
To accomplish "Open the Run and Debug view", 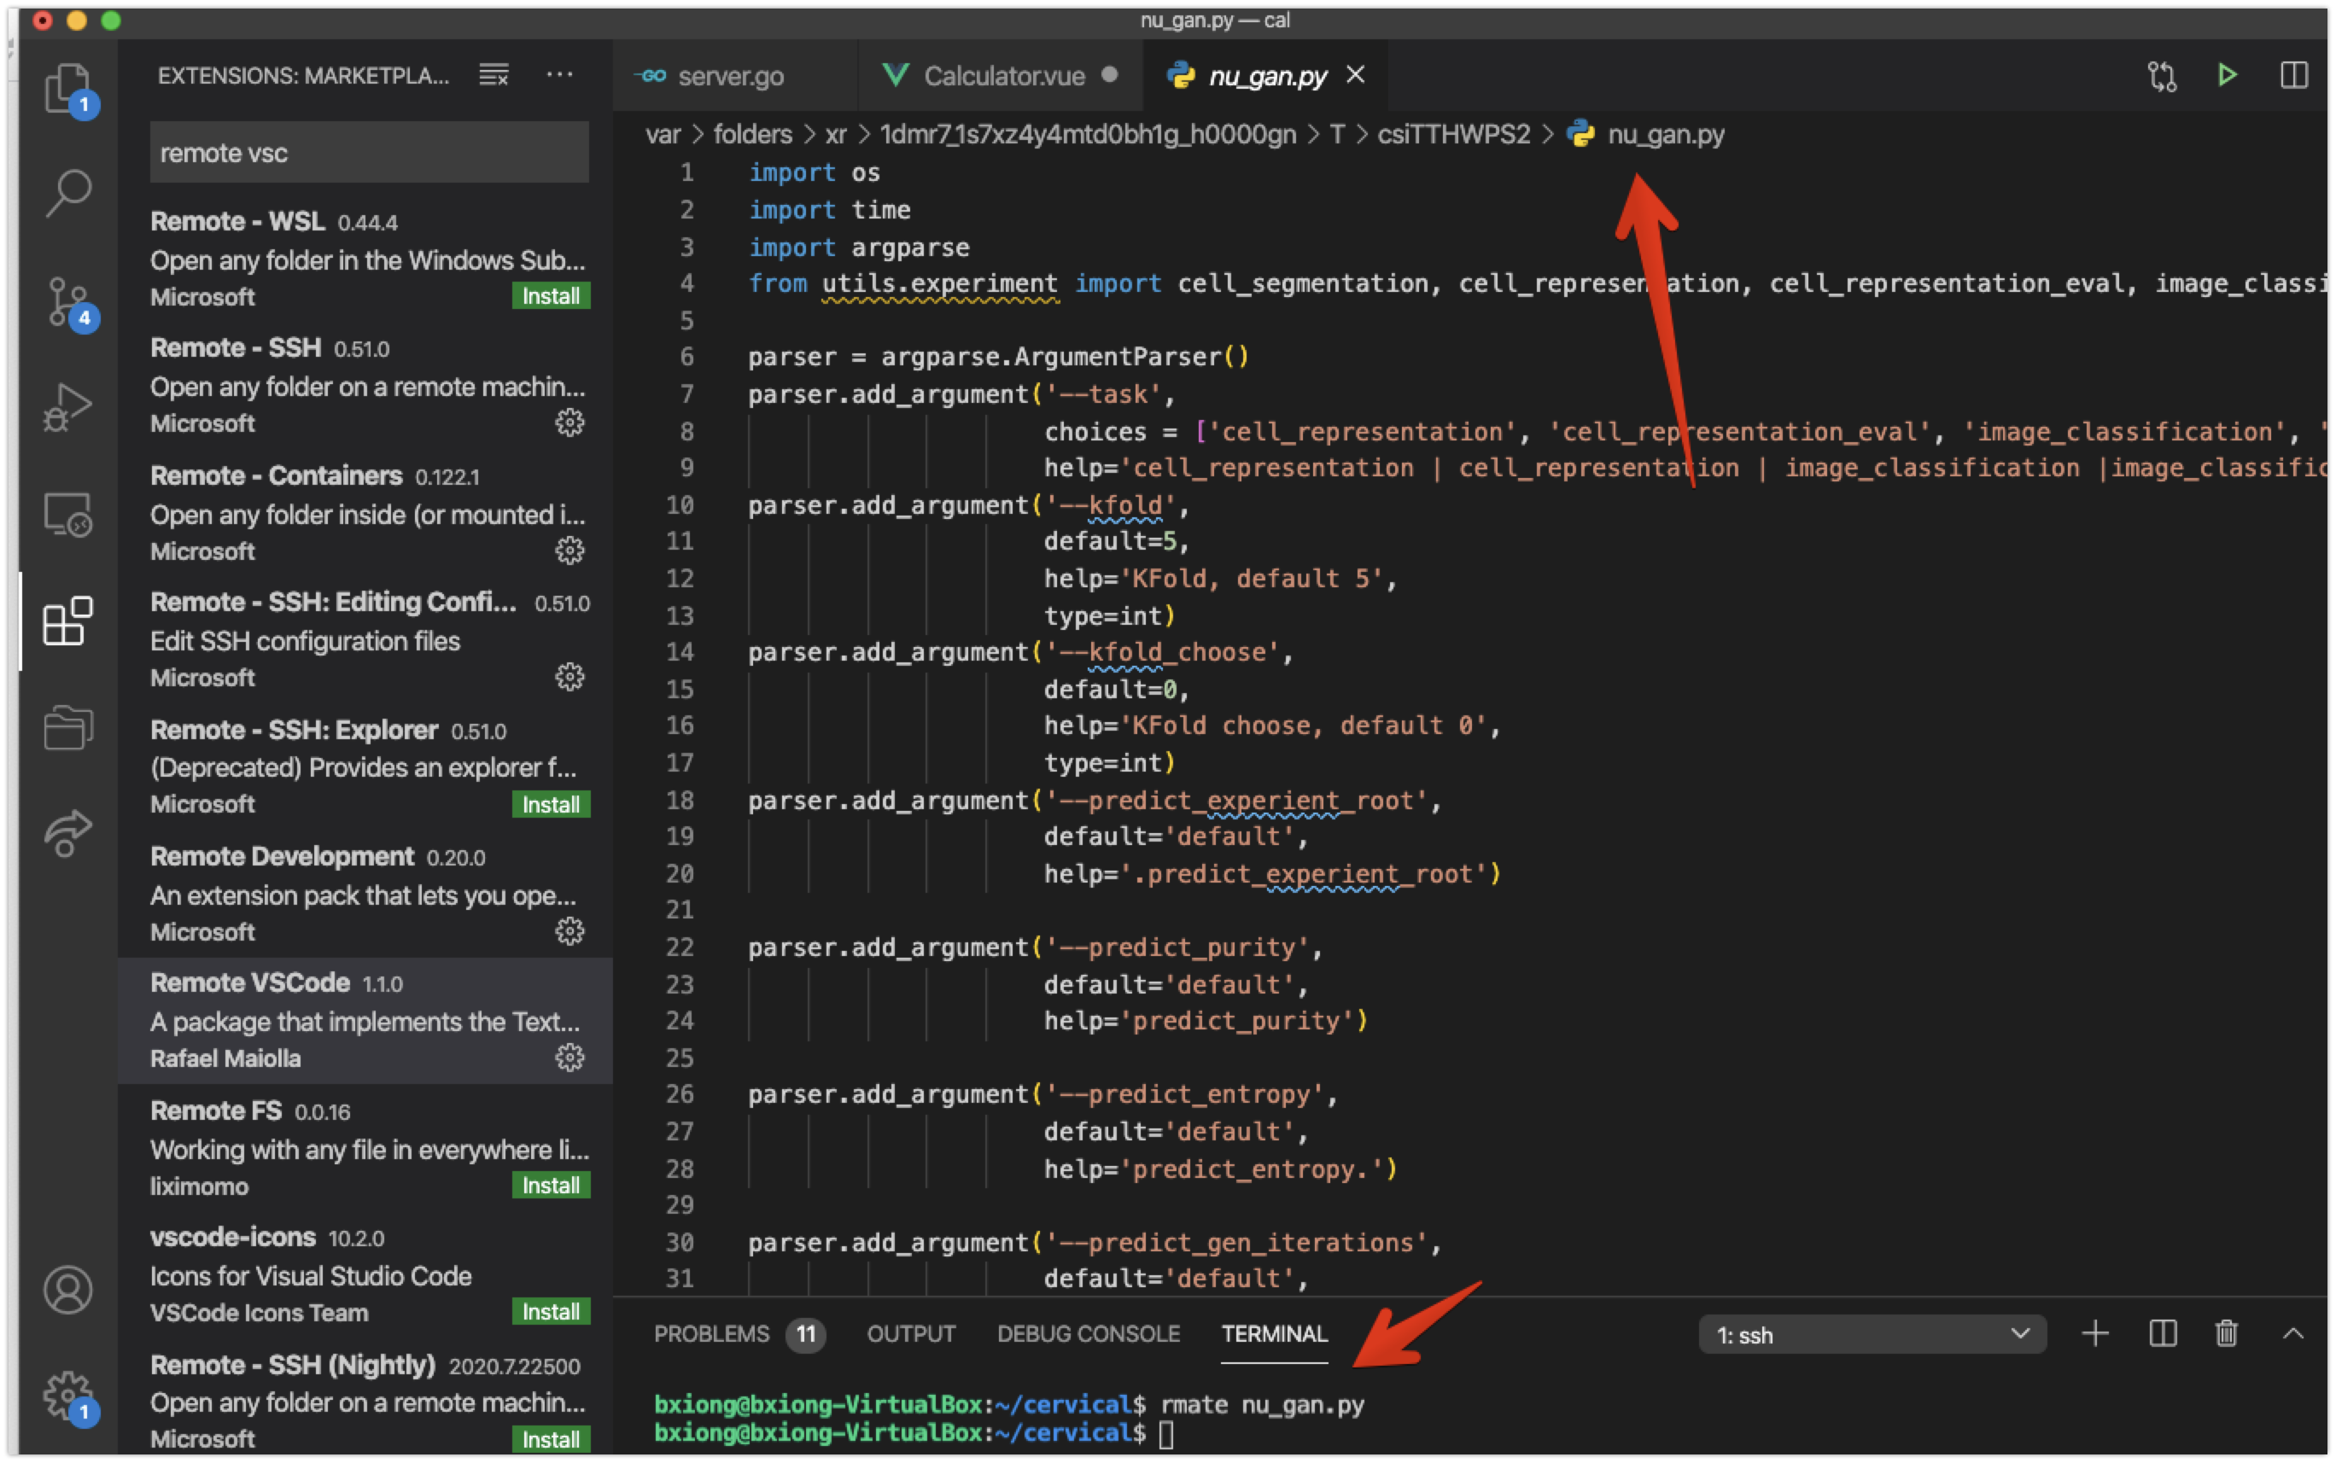I will tap(67, 406).
